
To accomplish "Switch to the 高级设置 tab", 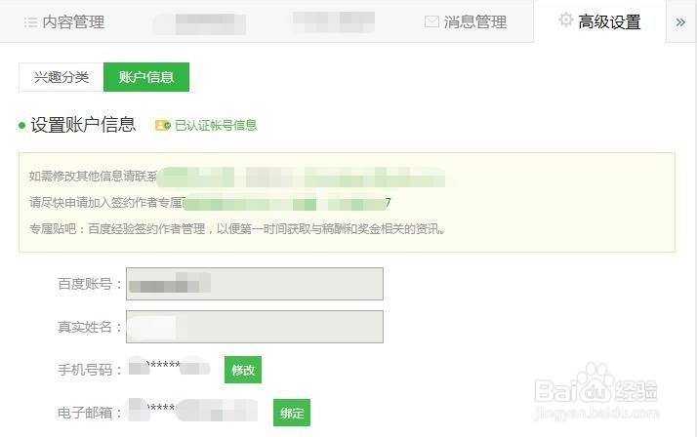I will coord(599,21).
